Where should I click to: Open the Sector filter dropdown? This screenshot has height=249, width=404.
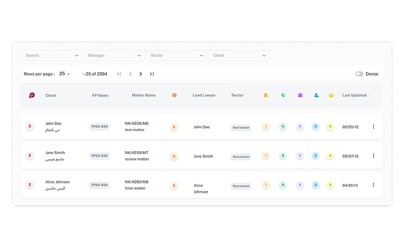[x=176, y=56]
